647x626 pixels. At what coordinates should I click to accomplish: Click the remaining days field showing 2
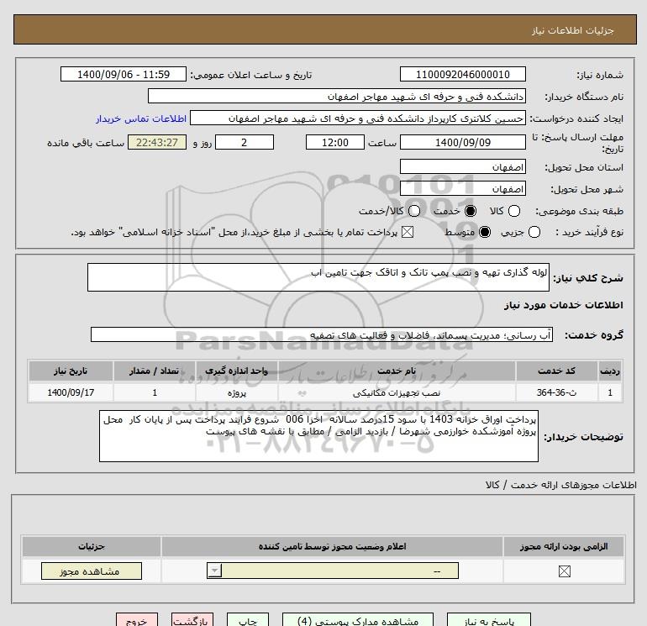pos(245,142)
